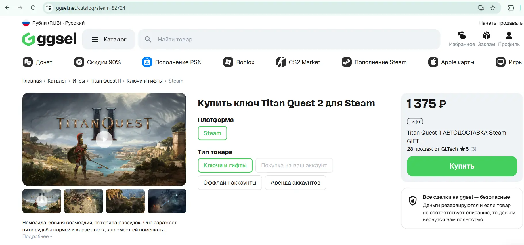524x245 pixels.
Task: Open Игры category in top nav
Action: click(x=509, y=62)
